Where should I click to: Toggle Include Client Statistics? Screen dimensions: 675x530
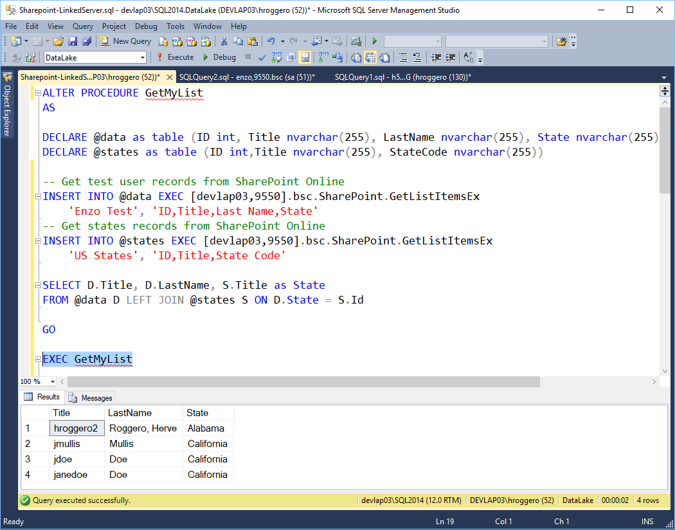[337, 57]
